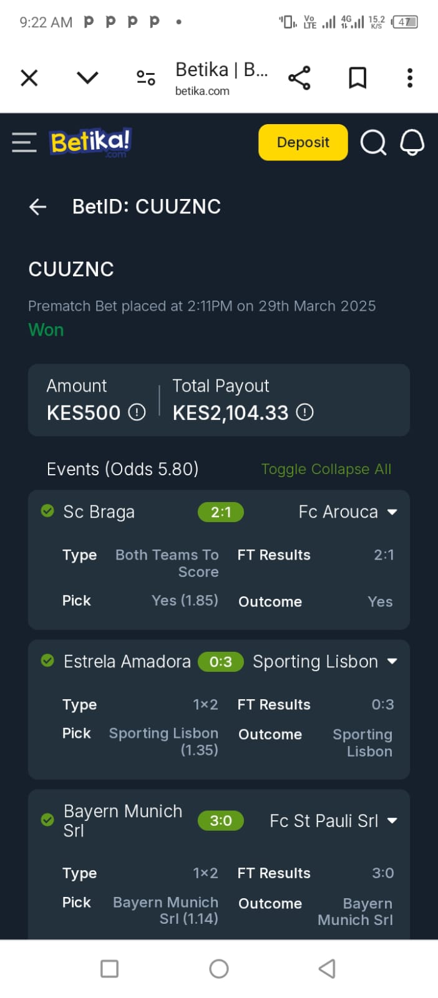
Task: Bookmark the current page
Action: tap(358, 77)
